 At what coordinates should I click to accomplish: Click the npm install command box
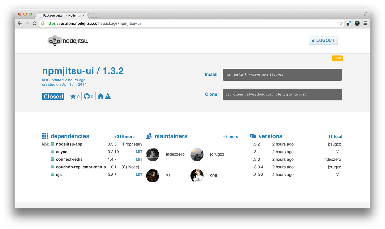(x=282, y=74)
